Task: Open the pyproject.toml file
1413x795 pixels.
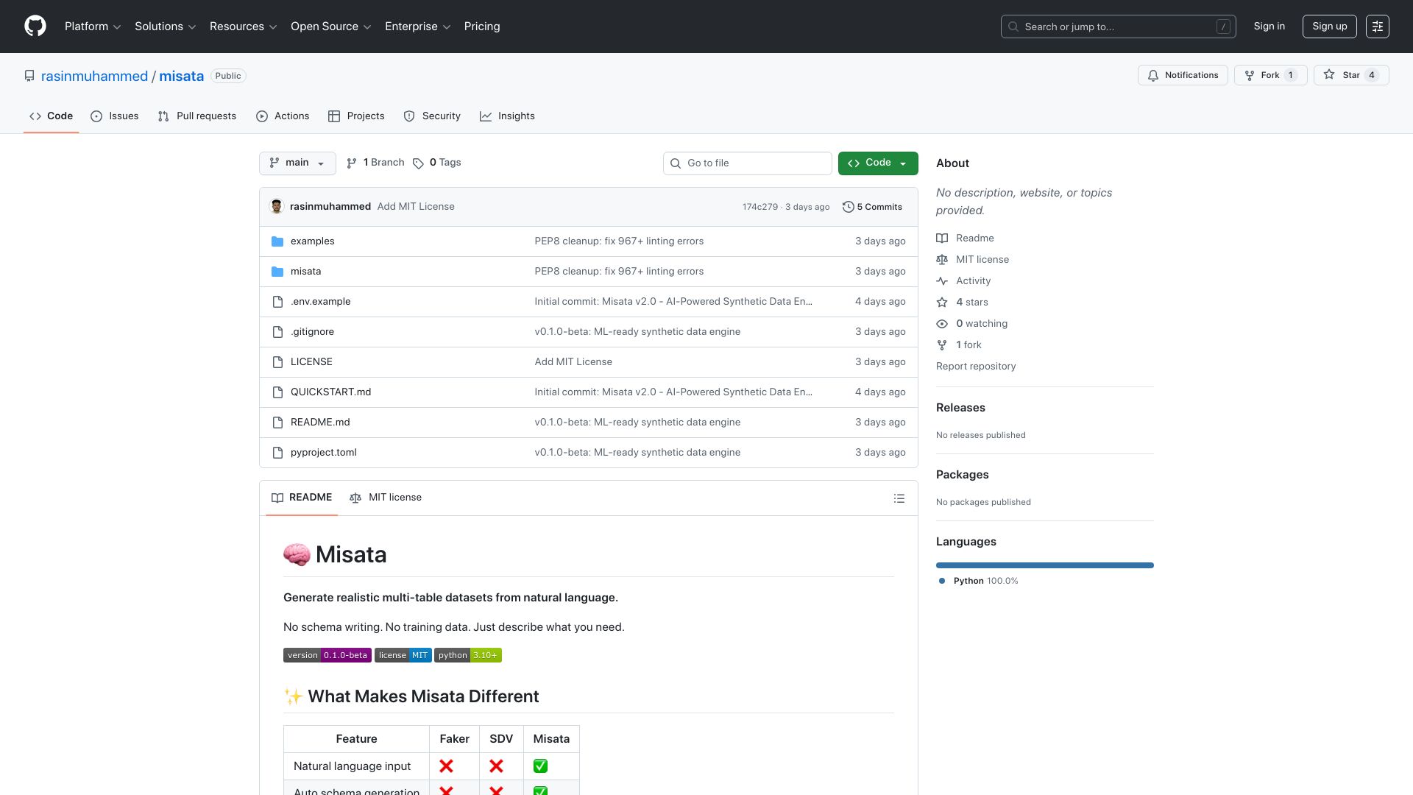Action: pyautogui.click(x=324, y=453)
